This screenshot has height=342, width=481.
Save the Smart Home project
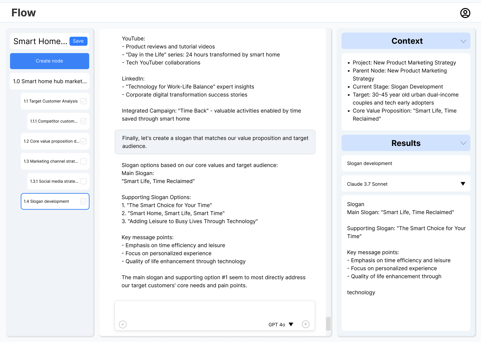click(x=78, y=41)
